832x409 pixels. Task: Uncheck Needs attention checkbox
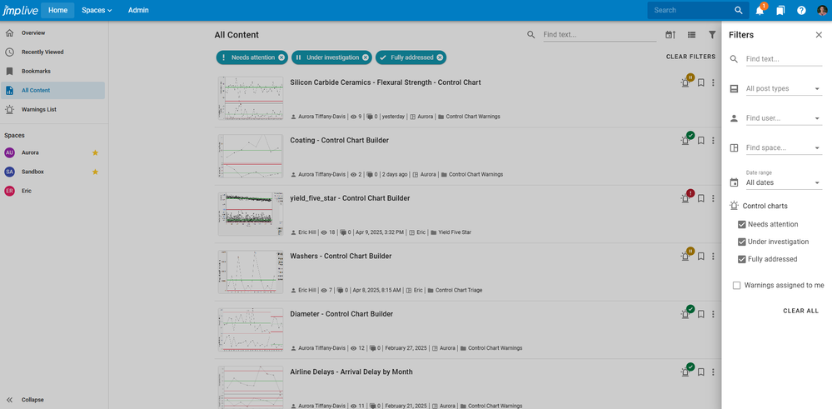(742, 224)
